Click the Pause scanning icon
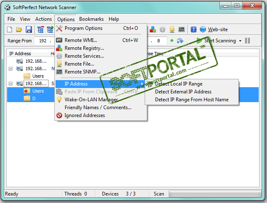267x203 pixels. [x=248, y=41]
